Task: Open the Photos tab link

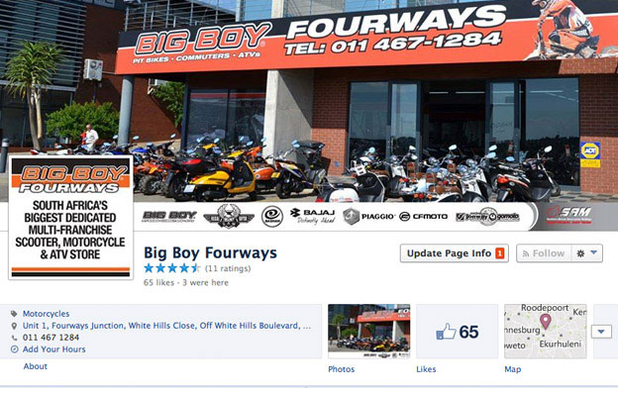Action: point(342,369)
